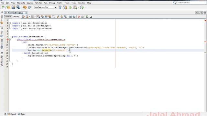Open dropdown arrow beside the gray square icon

pyautogui.click(x=35, y=17)
